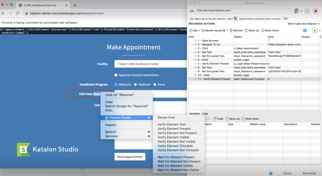Select row 11 - Verify Element Present
Image resolution: width=322 pixels, height=176 pixels.
pos(254,79)
